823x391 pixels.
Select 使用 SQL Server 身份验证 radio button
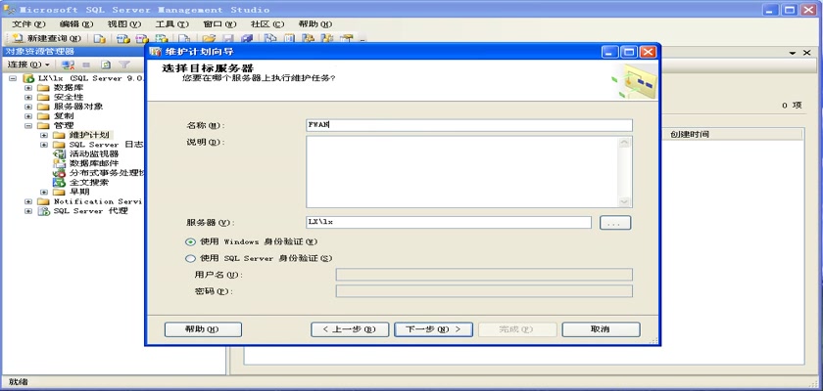coord(190,258)
